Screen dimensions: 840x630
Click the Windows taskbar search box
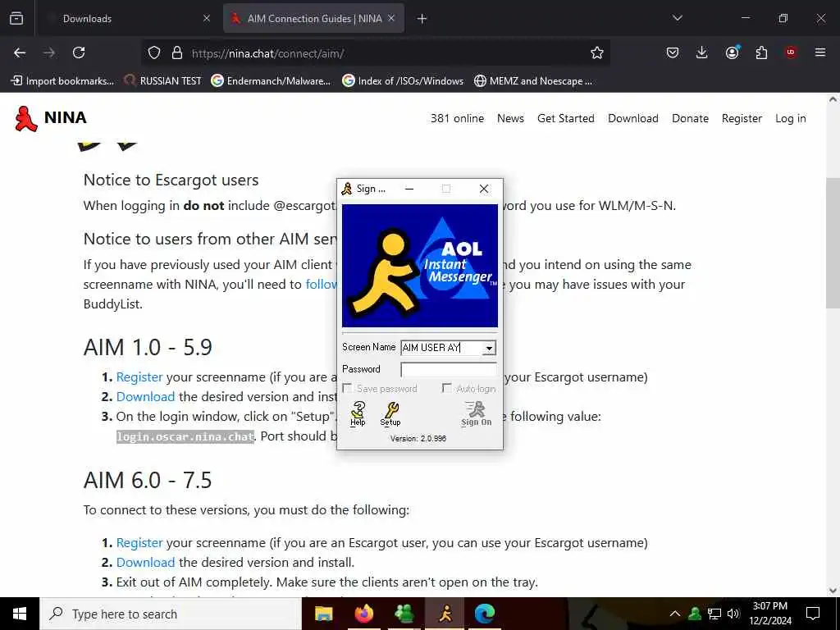[x=171, y=614]
